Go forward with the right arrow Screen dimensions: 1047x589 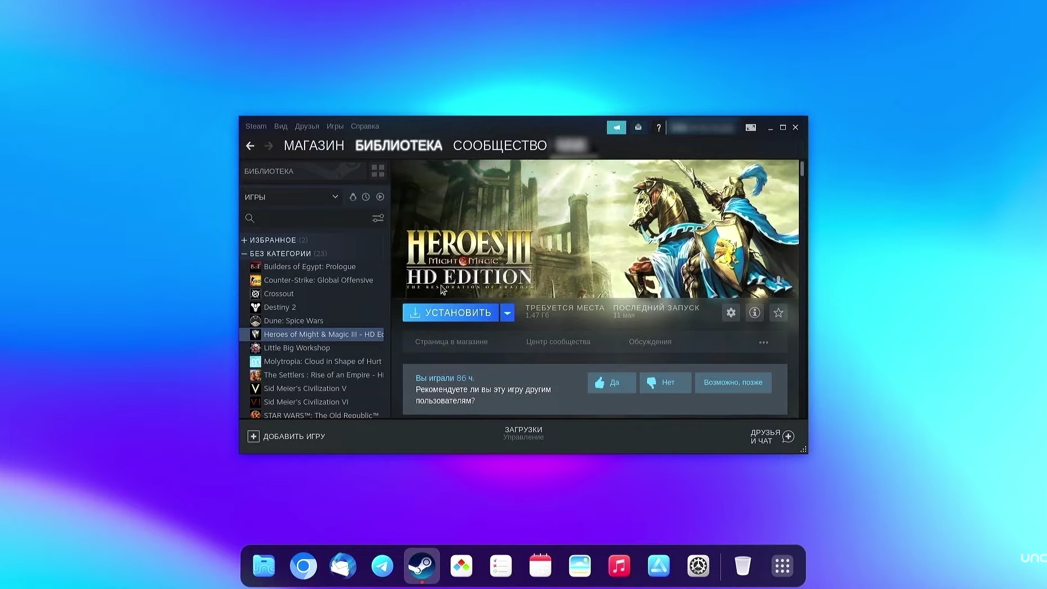(x=269, y=146)
